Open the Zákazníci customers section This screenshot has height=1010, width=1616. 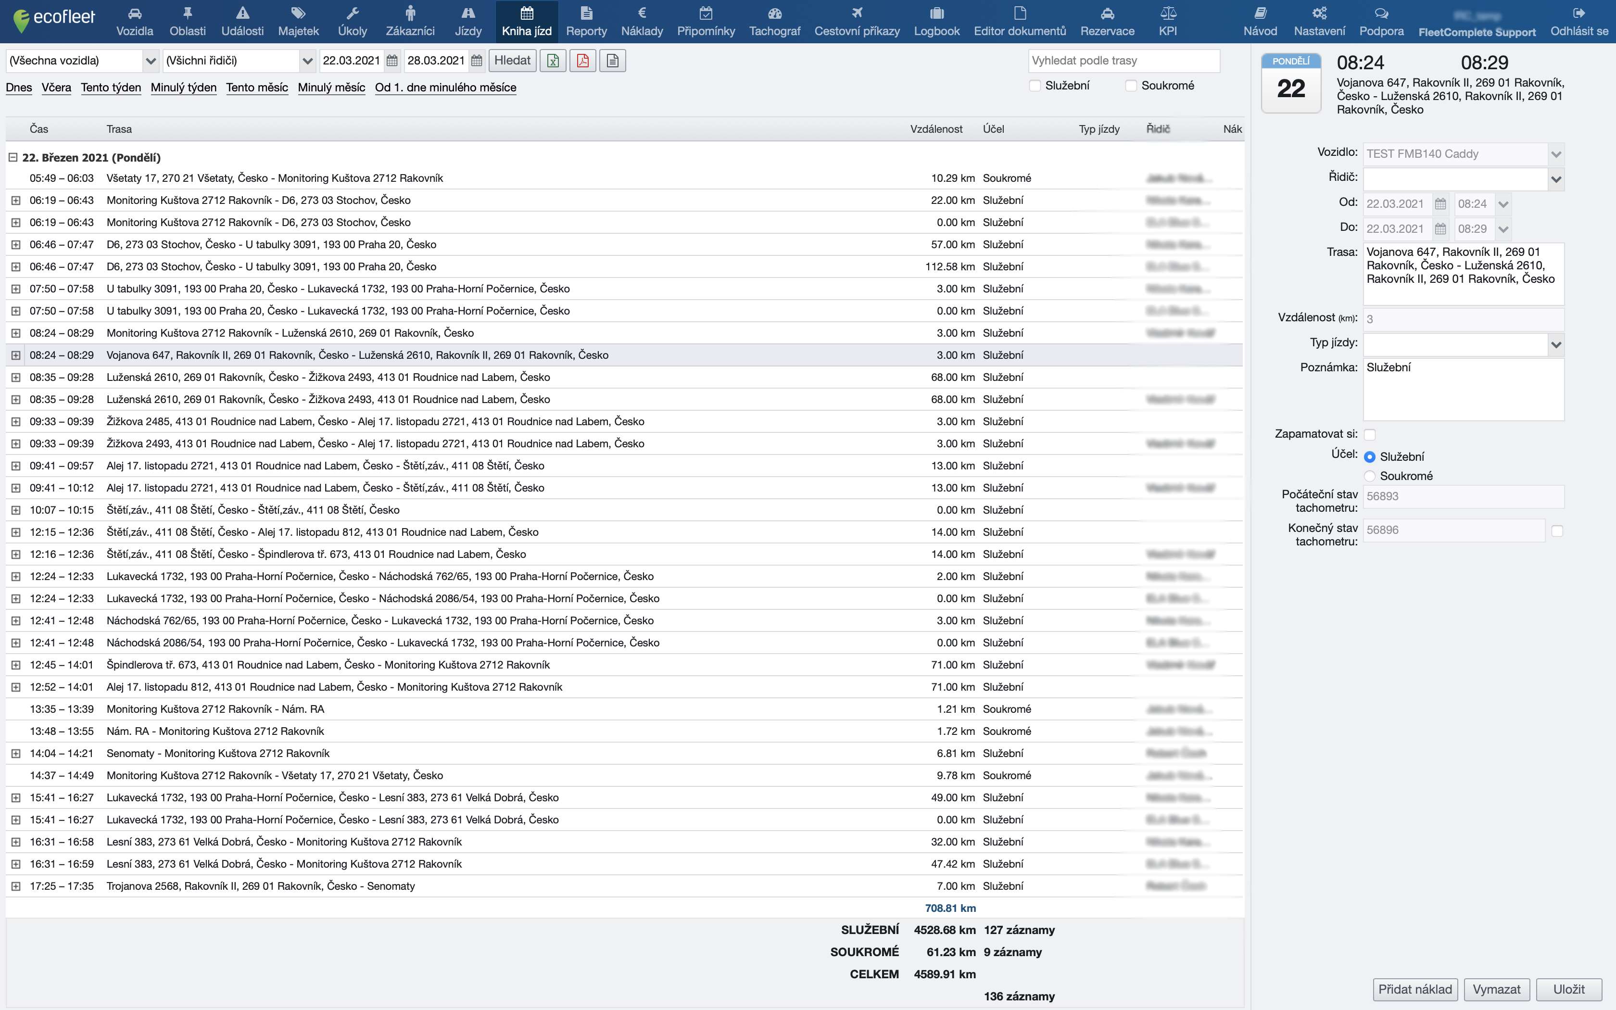pyautogui.click(x=410, y=22)
